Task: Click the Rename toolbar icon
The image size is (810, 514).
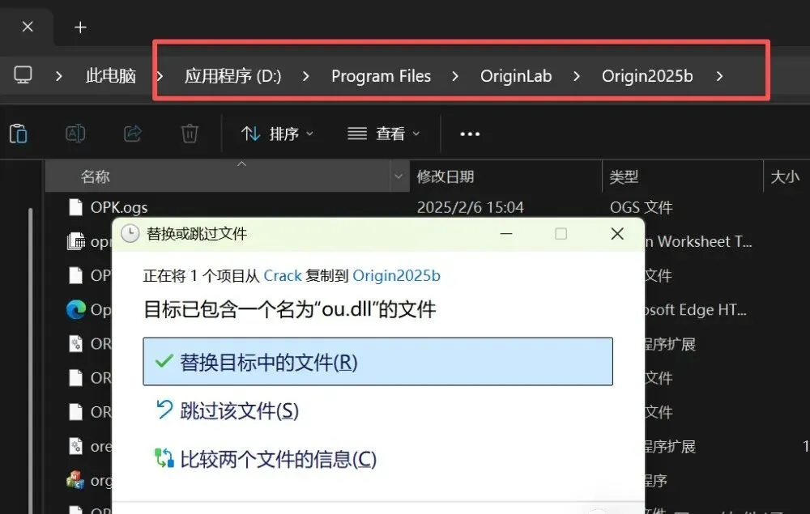Action: point(75,134)
